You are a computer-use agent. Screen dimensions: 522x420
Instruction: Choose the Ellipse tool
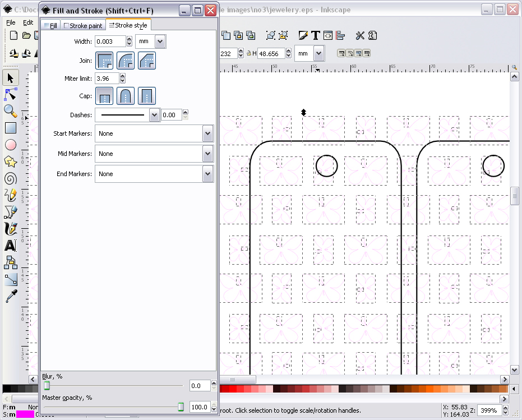click(11, 145)
